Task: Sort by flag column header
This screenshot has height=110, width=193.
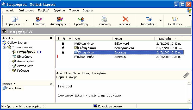Action: 70,39
